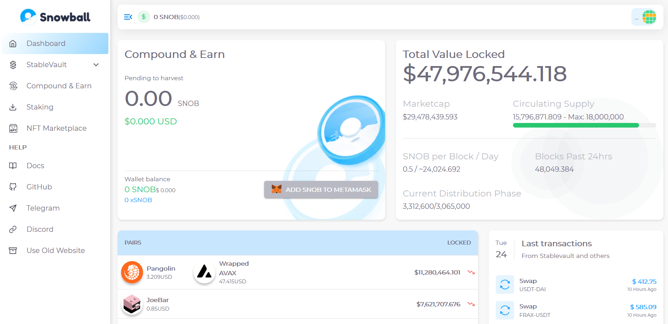Expand the StableVault submenu chevron
This screenshot has height=324, width=668.
[96, 65]
